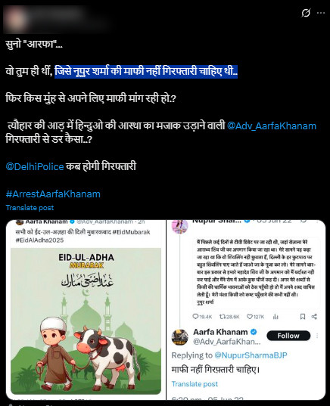Click the share icon beside the bookmark

pyautogui.click(x=314, y=317)
